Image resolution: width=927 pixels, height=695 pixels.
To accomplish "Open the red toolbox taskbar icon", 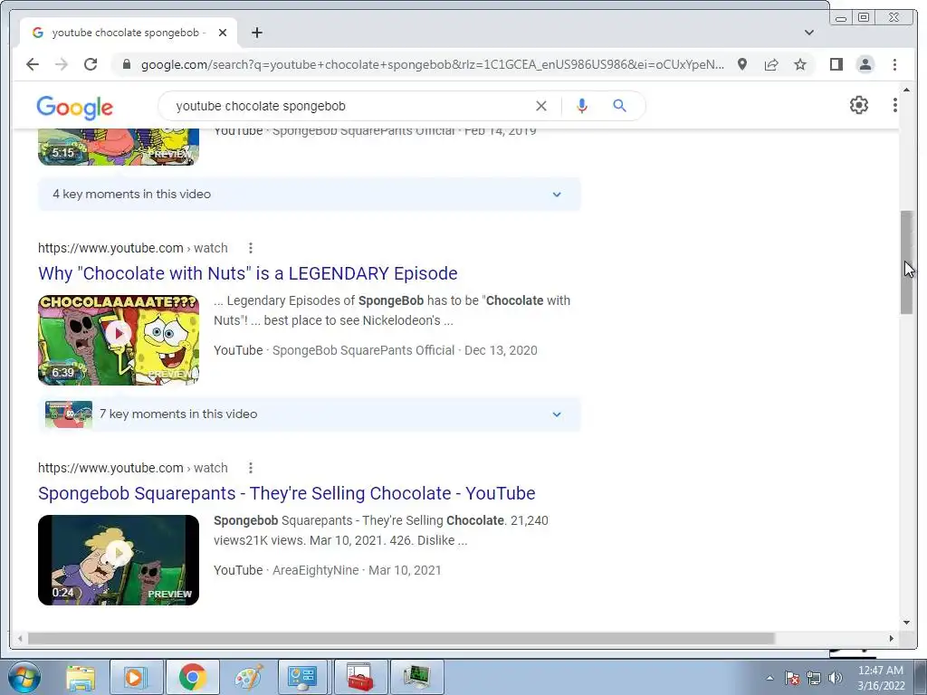I will (359, 677).
